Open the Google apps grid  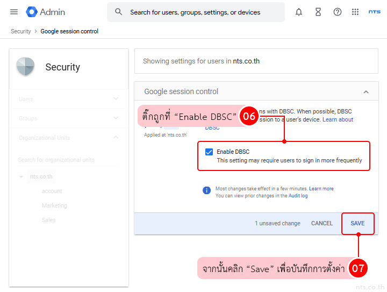(x=355, y=12)
